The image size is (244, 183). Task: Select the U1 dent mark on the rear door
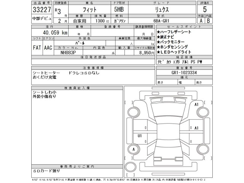(x=140, y=136)
